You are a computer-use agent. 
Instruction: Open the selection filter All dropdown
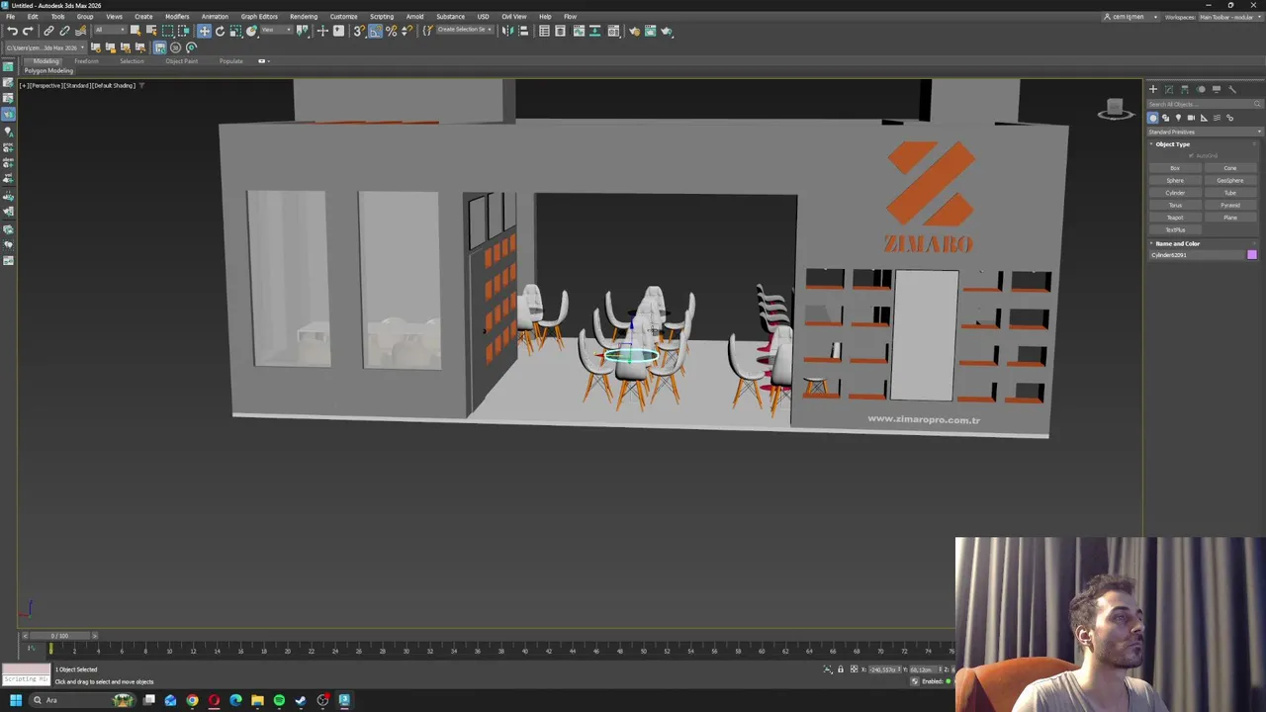(111, 30)
